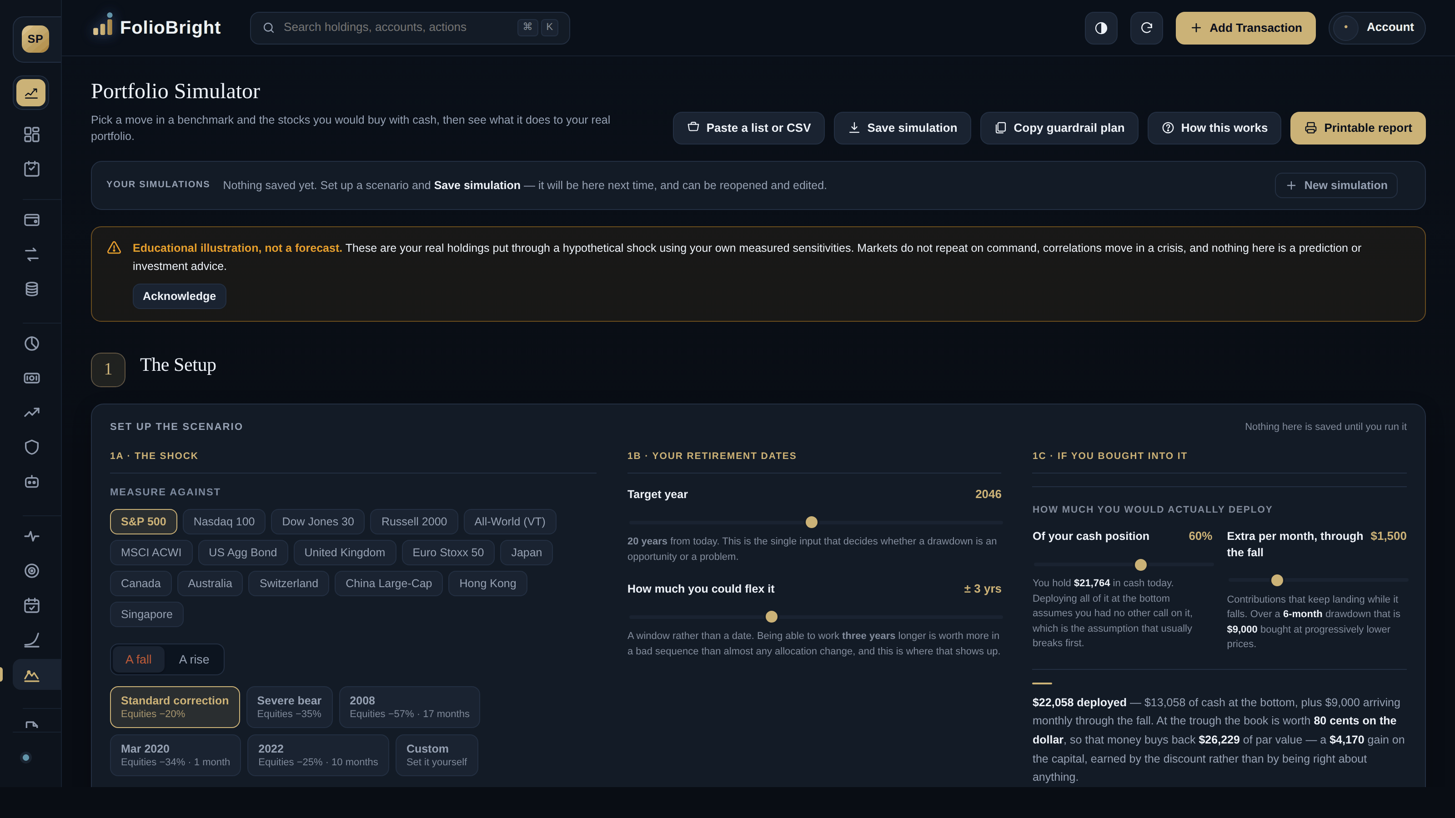The height and width of the screenshot is (818, 1455).
Task: Select 'A fall' direction toggle
Action: tap(138, 659)
